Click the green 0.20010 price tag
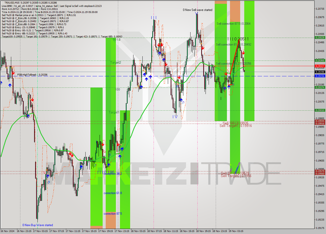 320,110
